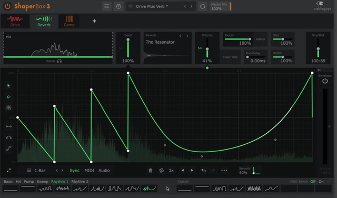Shift wave right with triangle button
The image size is (337, 198).
click(192, 171)
